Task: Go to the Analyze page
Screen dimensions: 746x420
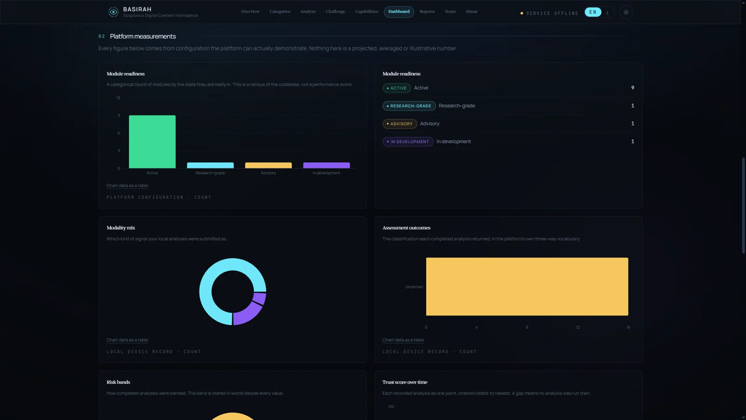Action: [308, 12]
